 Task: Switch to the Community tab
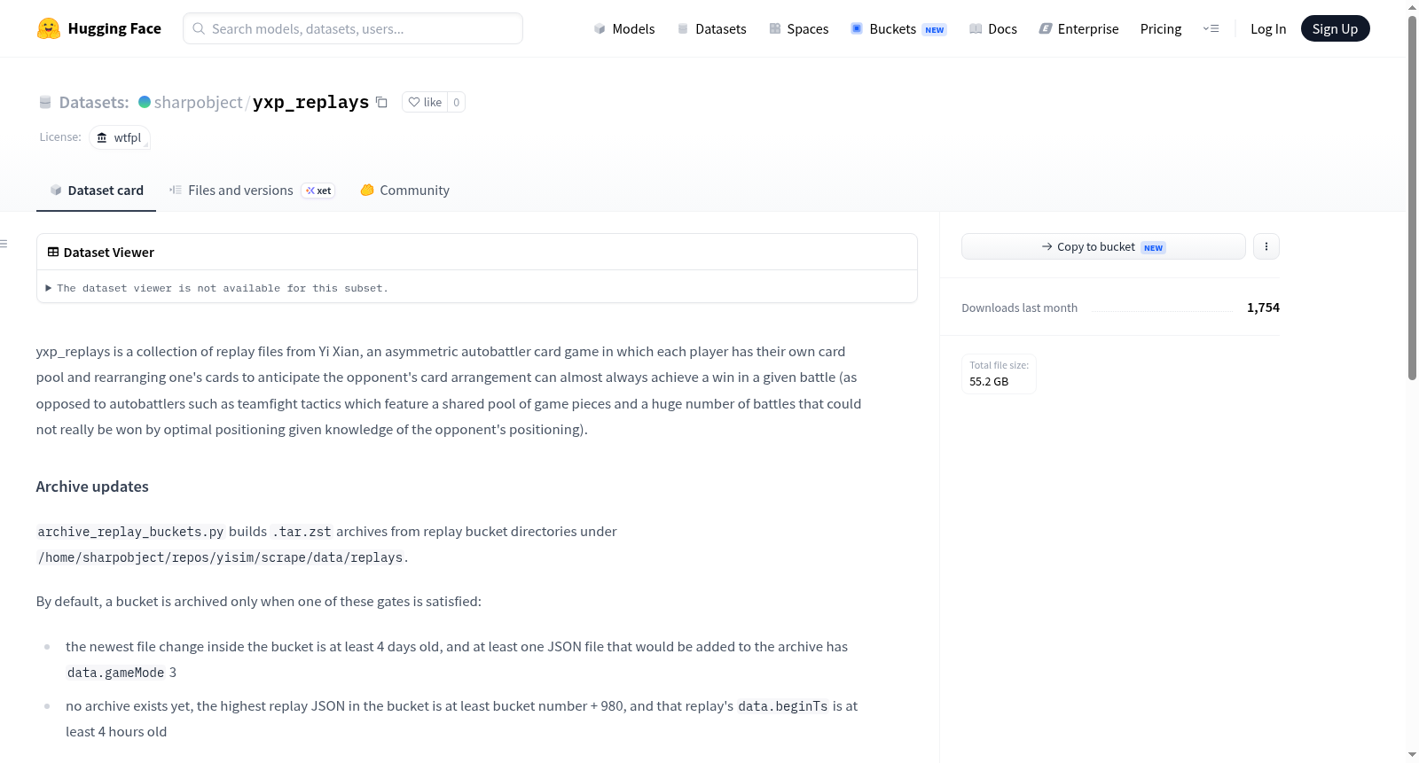(405, 190)
